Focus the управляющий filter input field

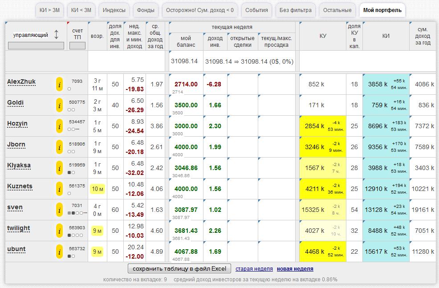click(x=36, y=45)
